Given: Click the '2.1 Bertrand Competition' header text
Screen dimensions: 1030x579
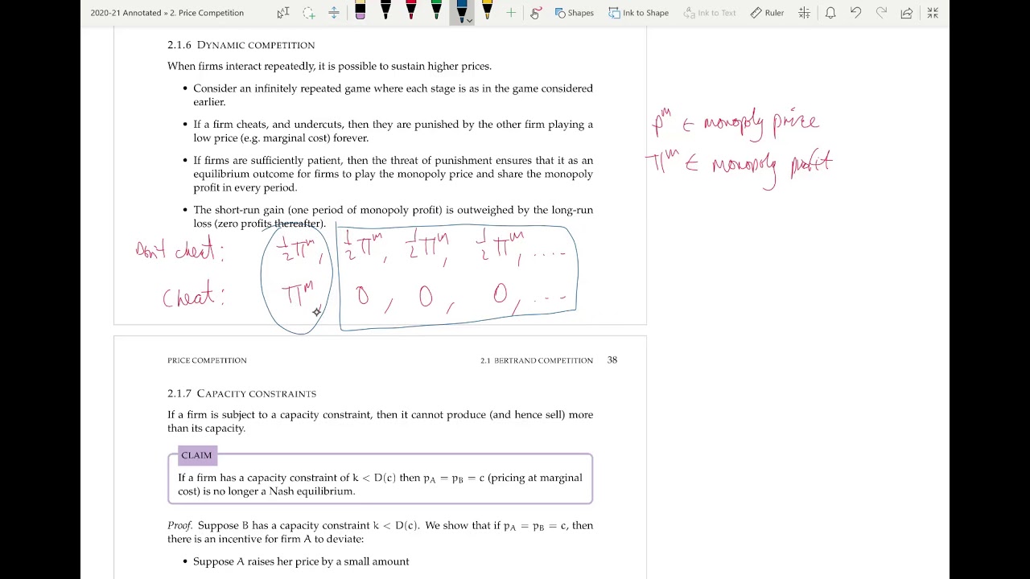Looking at the screenshot, I should (x=537, y=360).
